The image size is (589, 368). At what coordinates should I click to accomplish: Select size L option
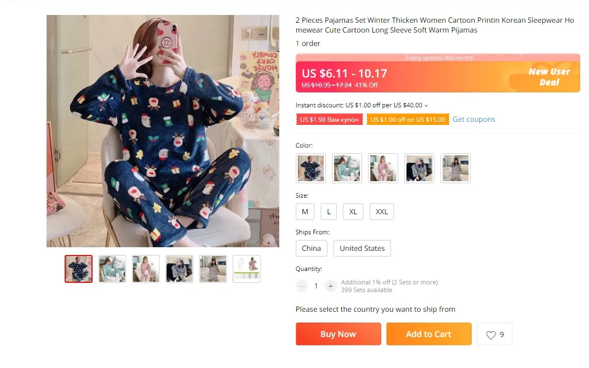click(329, 212)
